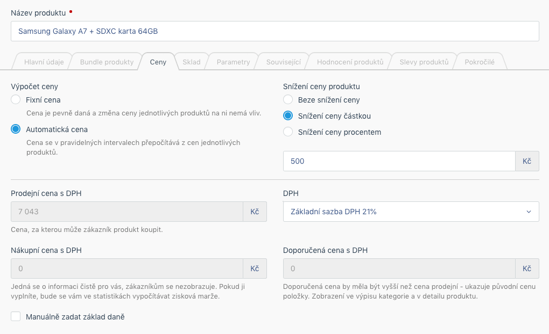Open the Hlavní údaje tab
549x334 pixels.
pyautogui.click(x=44, y=62)
